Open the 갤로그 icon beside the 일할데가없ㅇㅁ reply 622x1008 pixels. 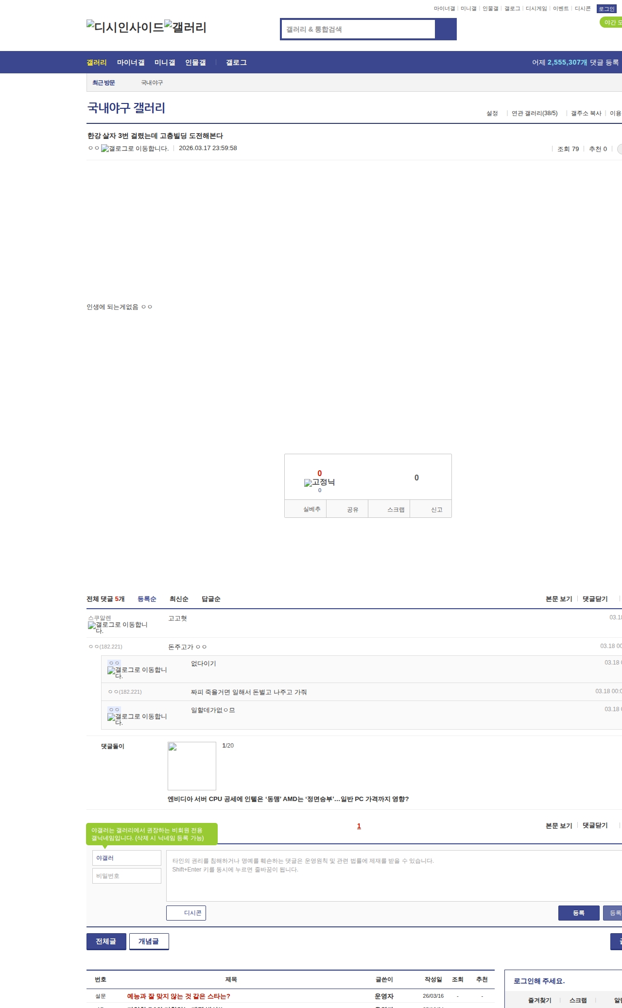click(138, 719)
